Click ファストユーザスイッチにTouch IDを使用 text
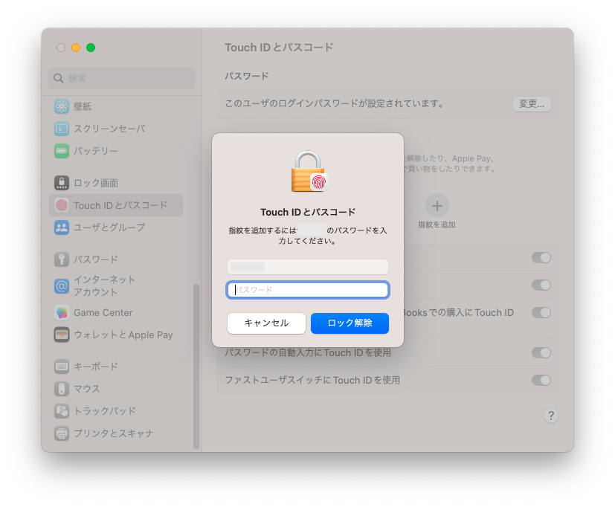 click(312, 380)
